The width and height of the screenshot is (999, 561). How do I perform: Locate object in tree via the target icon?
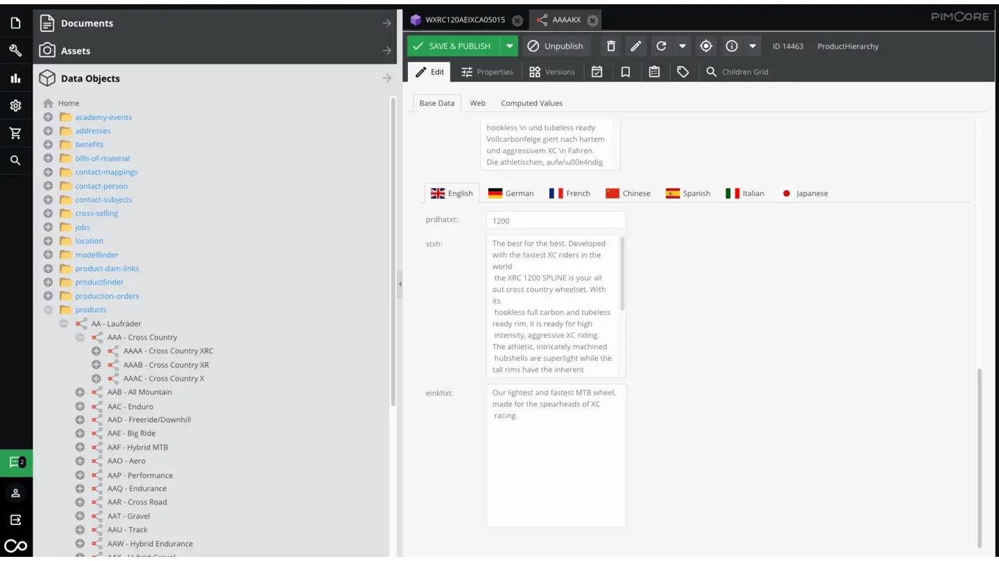coord(706,46)
